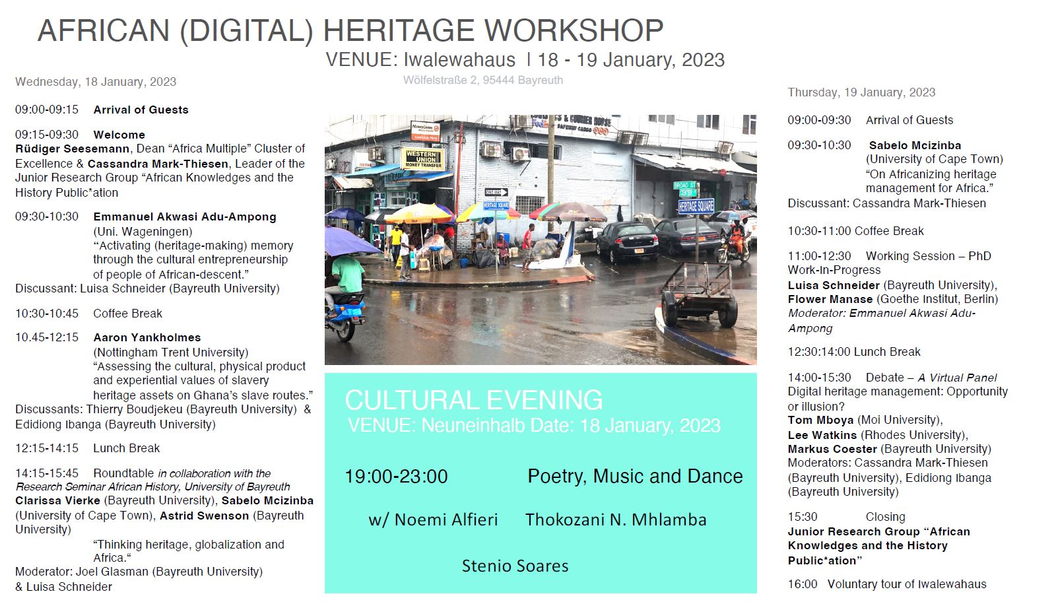
Task: Select the Poetry, Music and Dance text
Action: coord(635,476)
